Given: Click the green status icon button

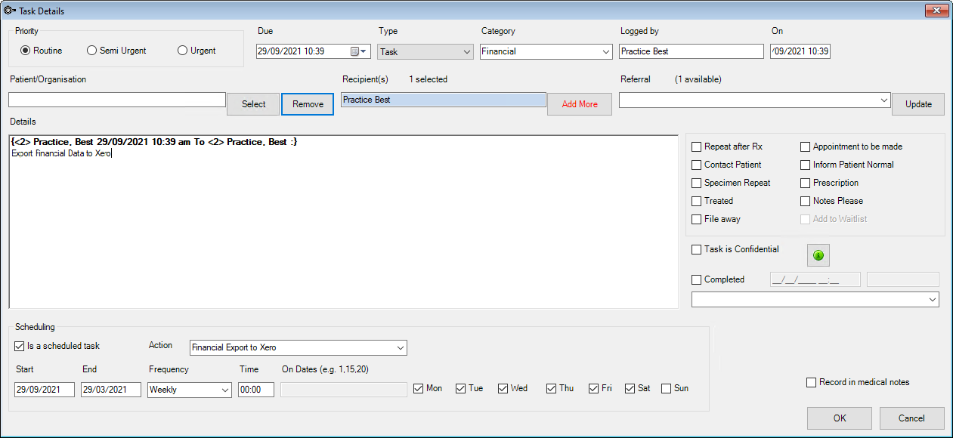Looking at the screenshot, I should click(818, 256).
